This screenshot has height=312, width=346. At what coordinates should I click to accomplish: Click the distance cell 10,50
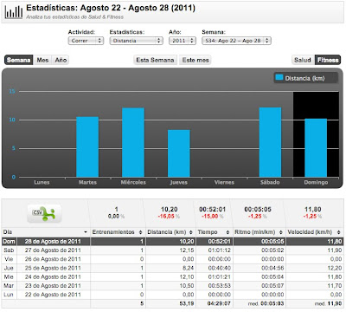point(187,286)
